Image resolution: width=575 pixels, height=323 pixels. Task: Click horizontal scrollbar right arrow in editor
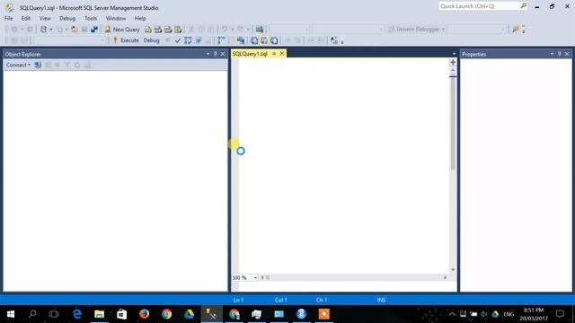[x=446, y=277]
